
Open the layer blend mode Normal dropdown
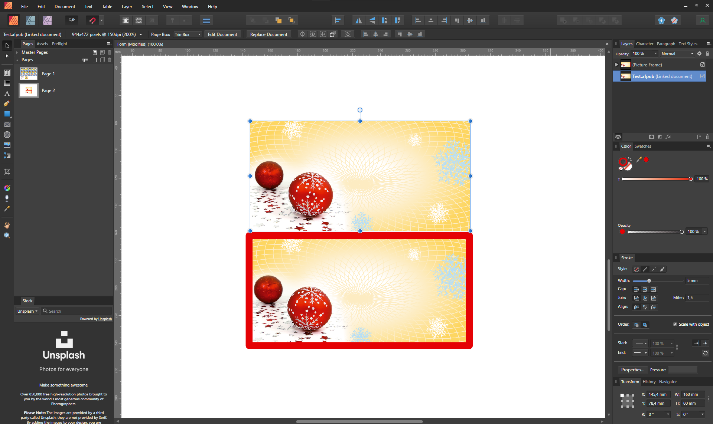[x=677, y=54]
